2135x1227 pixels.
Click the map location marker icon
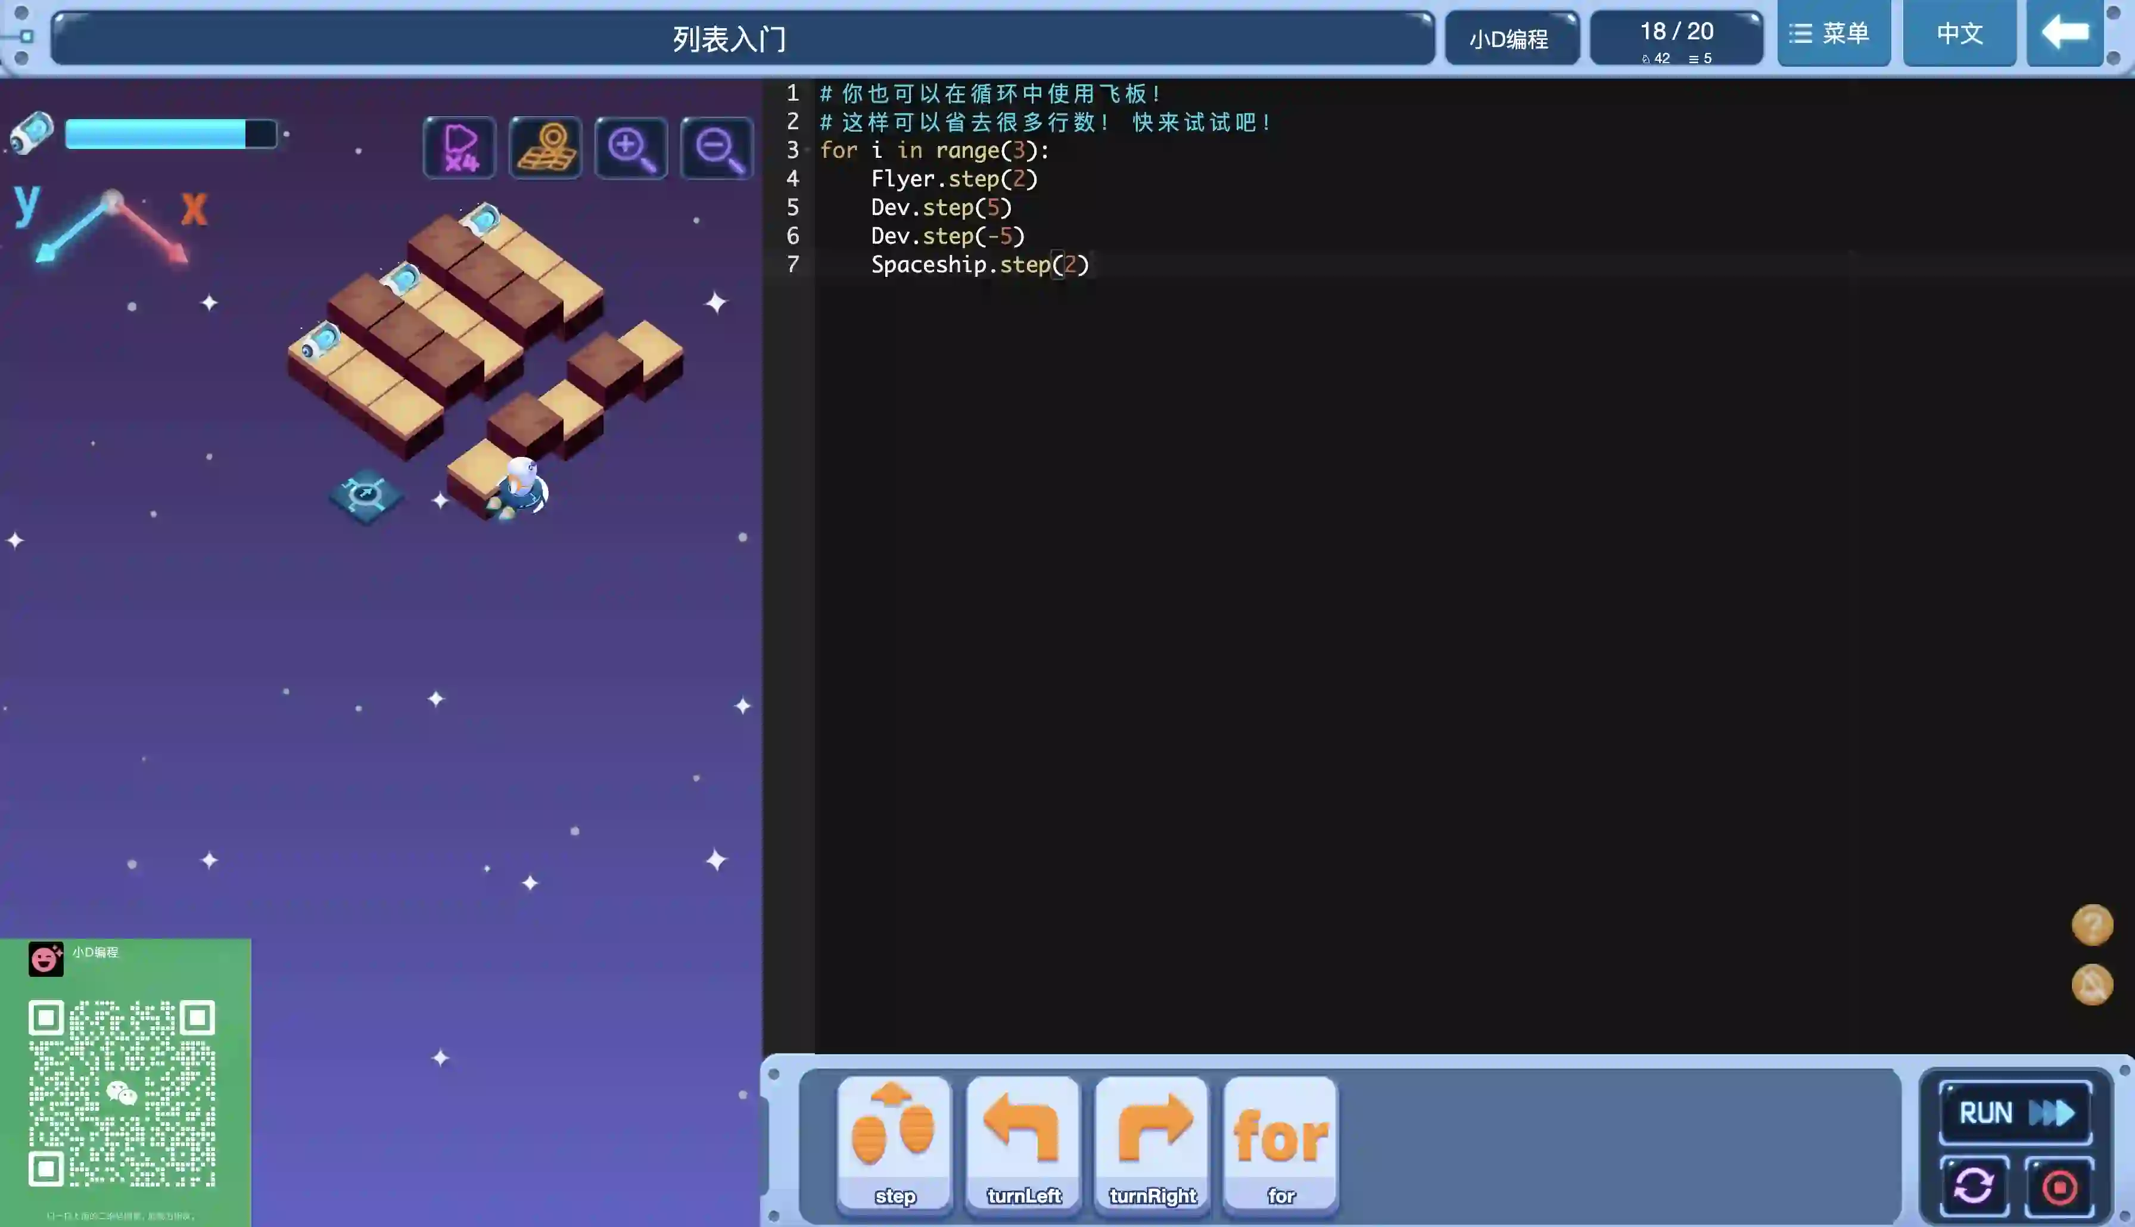(545, 148)
